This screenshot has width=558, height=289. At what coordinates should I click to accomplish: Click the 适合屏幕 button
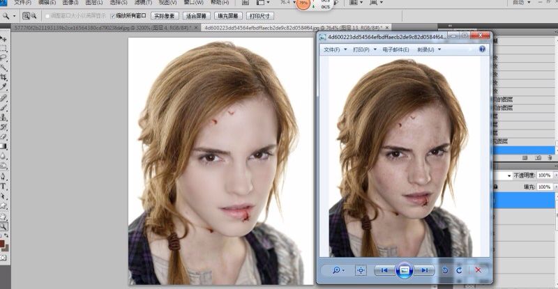tap(197, 15)
